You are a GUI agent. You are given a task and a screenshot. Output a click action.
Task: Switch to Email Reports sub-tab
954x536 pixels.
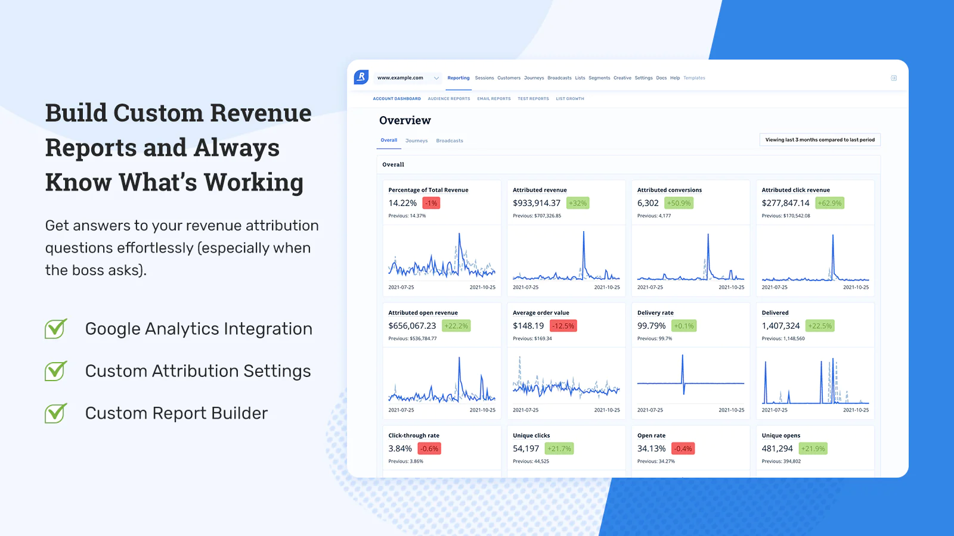(x=494, y=99)
